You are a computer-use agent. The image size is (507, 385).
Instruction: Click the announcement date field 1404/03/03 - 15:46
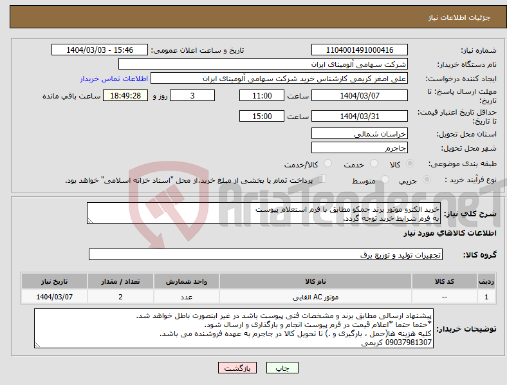(100, 50)
